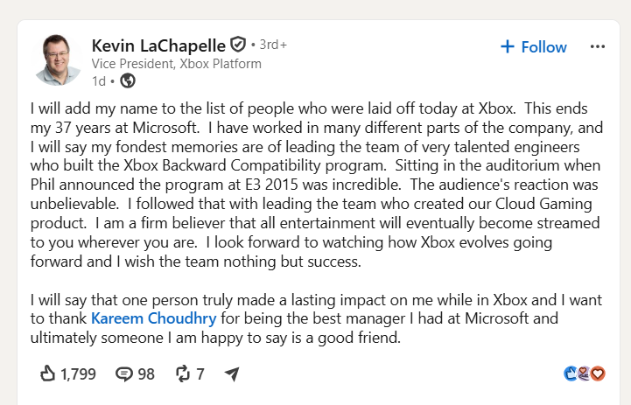This screenshot has width=631, height=405.
Task: Click the reaction emojis cluster
Action: 585,374
